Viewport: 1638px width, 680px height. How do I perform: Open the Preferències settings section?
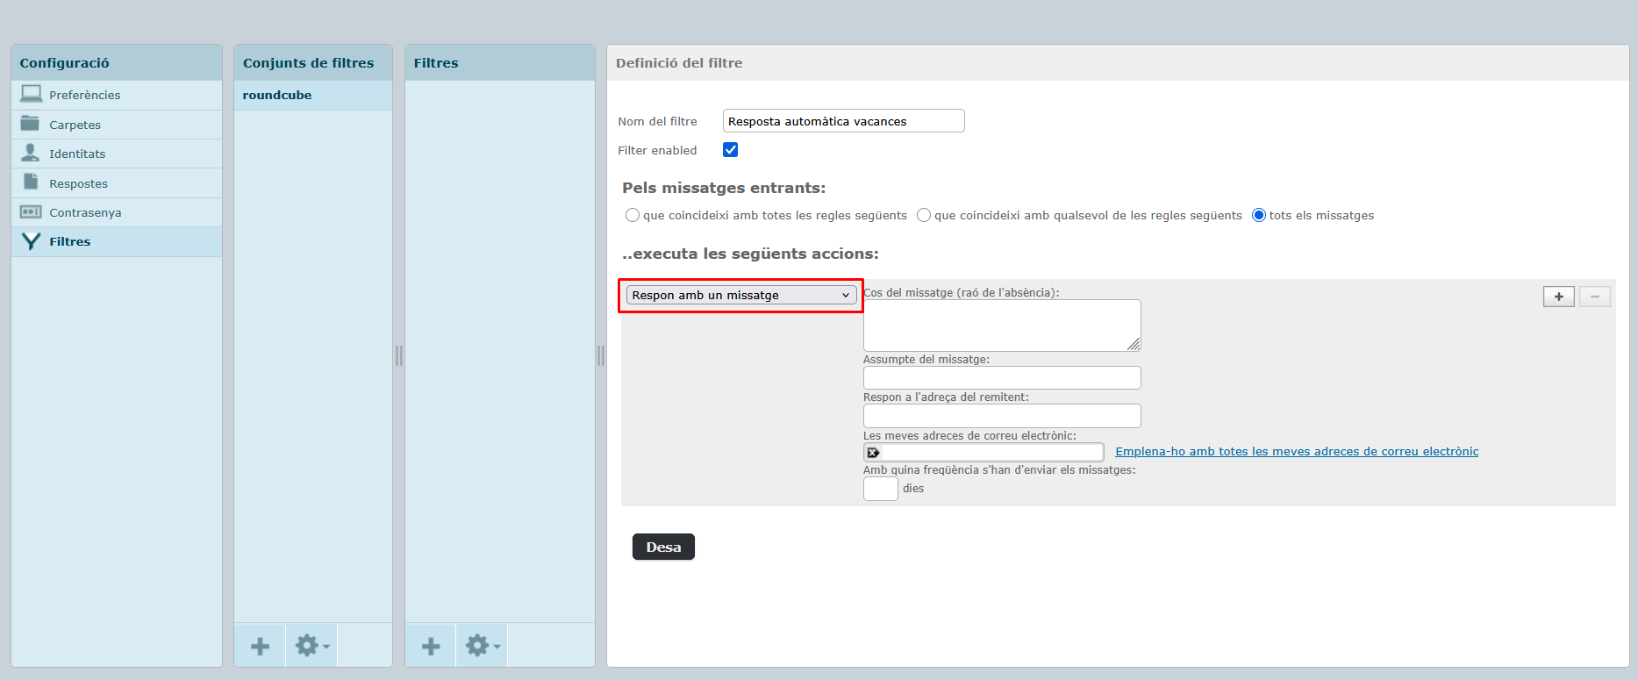click(116, 95)
